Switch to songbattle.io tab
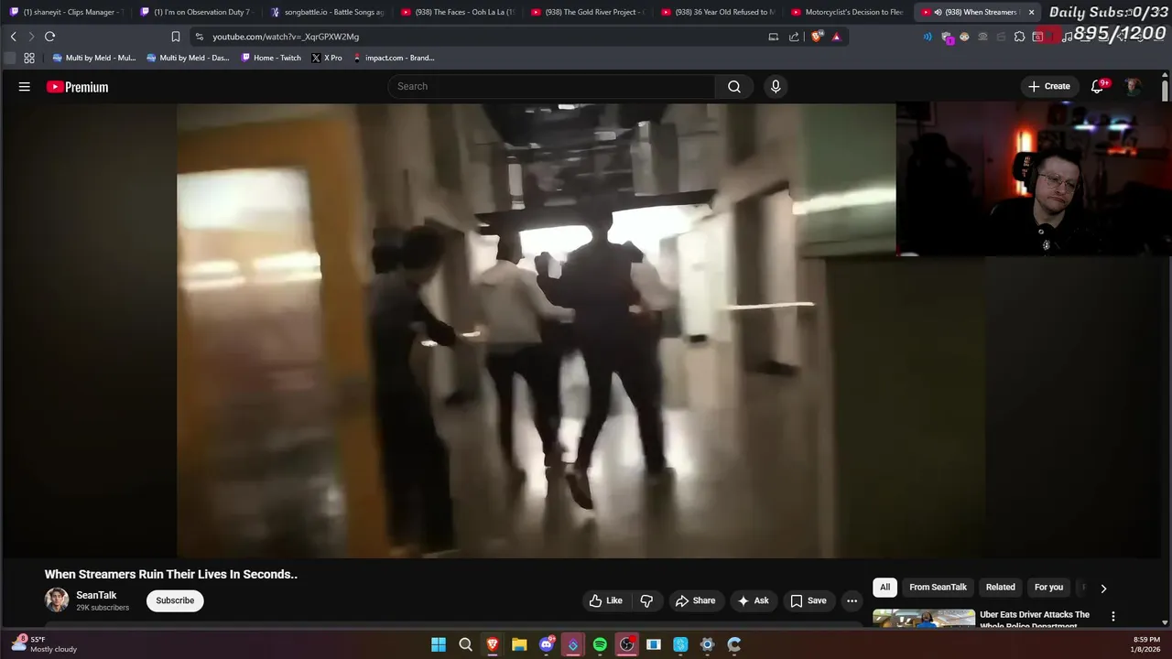The image size is (1172, 659). 326,12
